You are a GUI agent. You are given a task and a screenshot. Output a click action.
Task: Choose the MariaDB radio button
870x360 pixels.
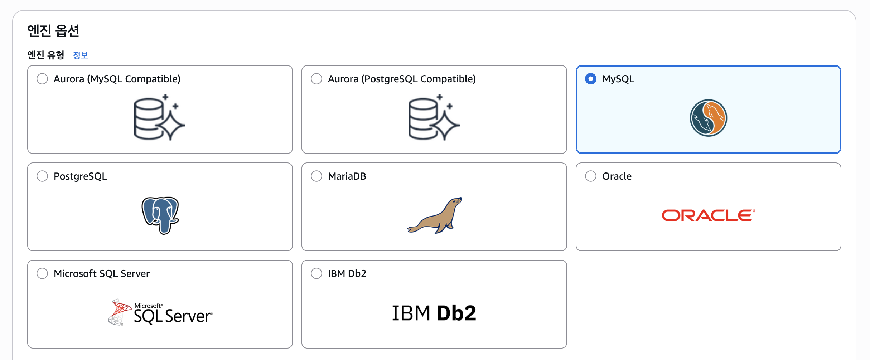click(316, 176)
